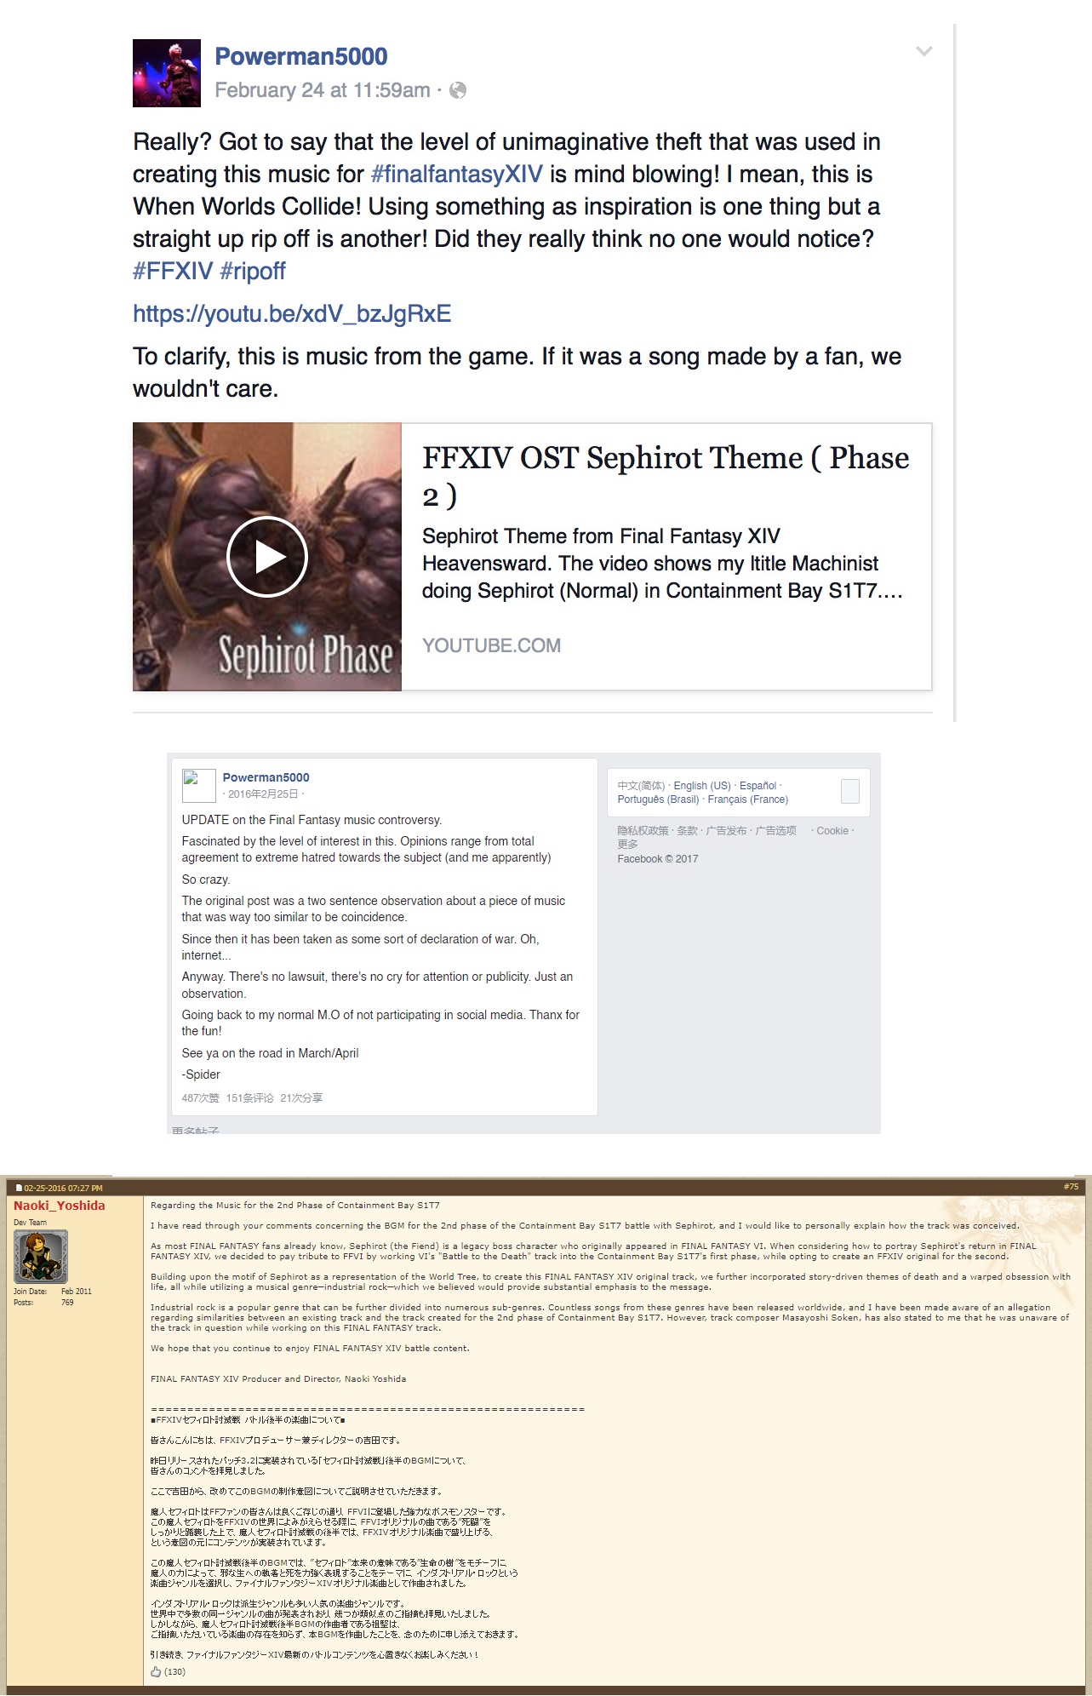The height and width of the screenshot is (1696, 1092).
Task: Open the 广告发布 advertising link
Action: click(x=726, y=831)
